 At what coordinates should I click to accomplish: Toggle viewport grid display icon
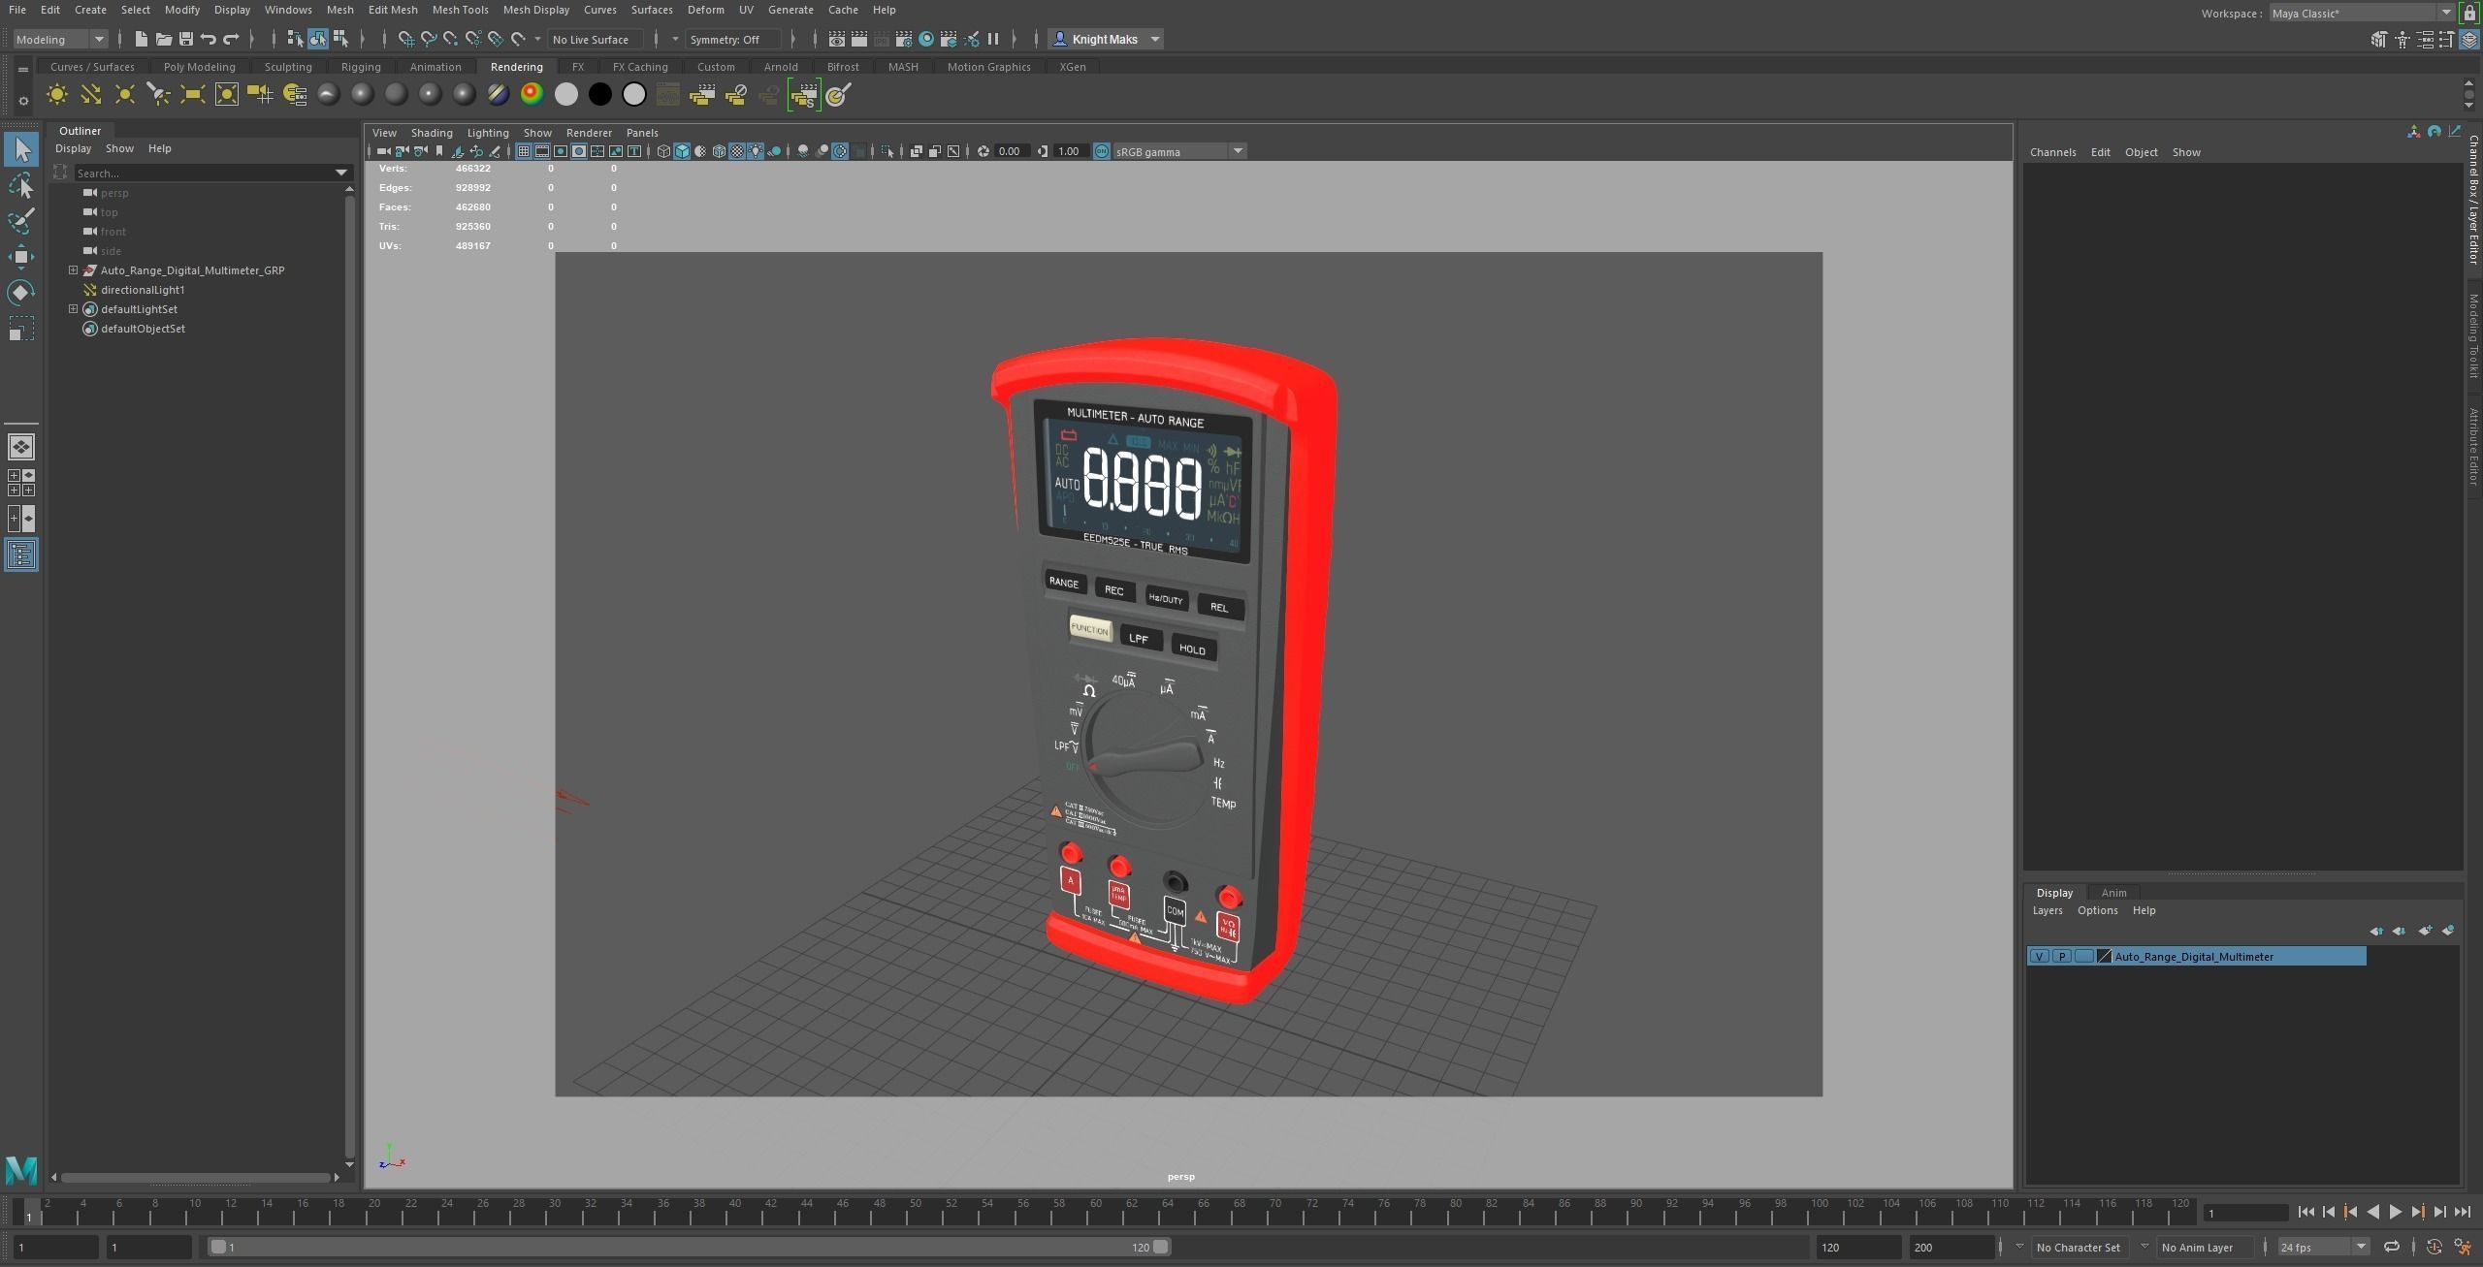pos(524,151)
